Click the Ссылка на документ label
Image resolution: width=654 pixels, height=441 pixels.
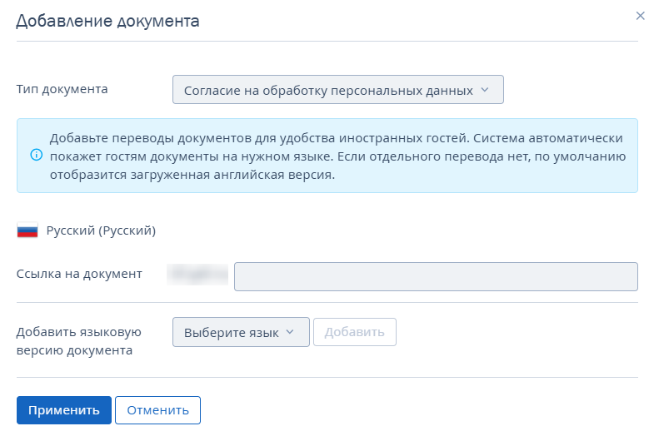pos(79,273)
